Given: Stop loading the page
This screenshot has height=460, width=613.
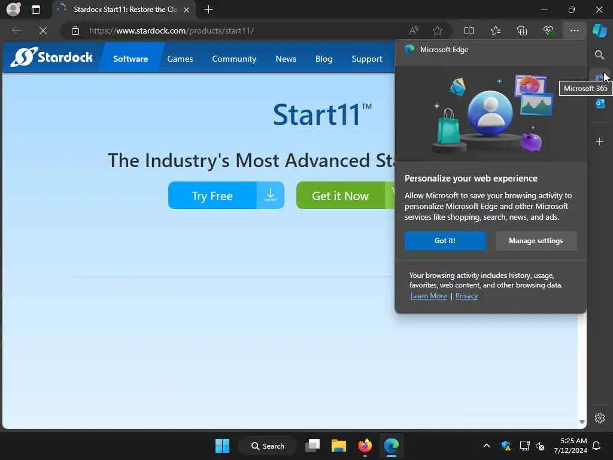Looking at the screenshot, I should (x=43, y=31).
